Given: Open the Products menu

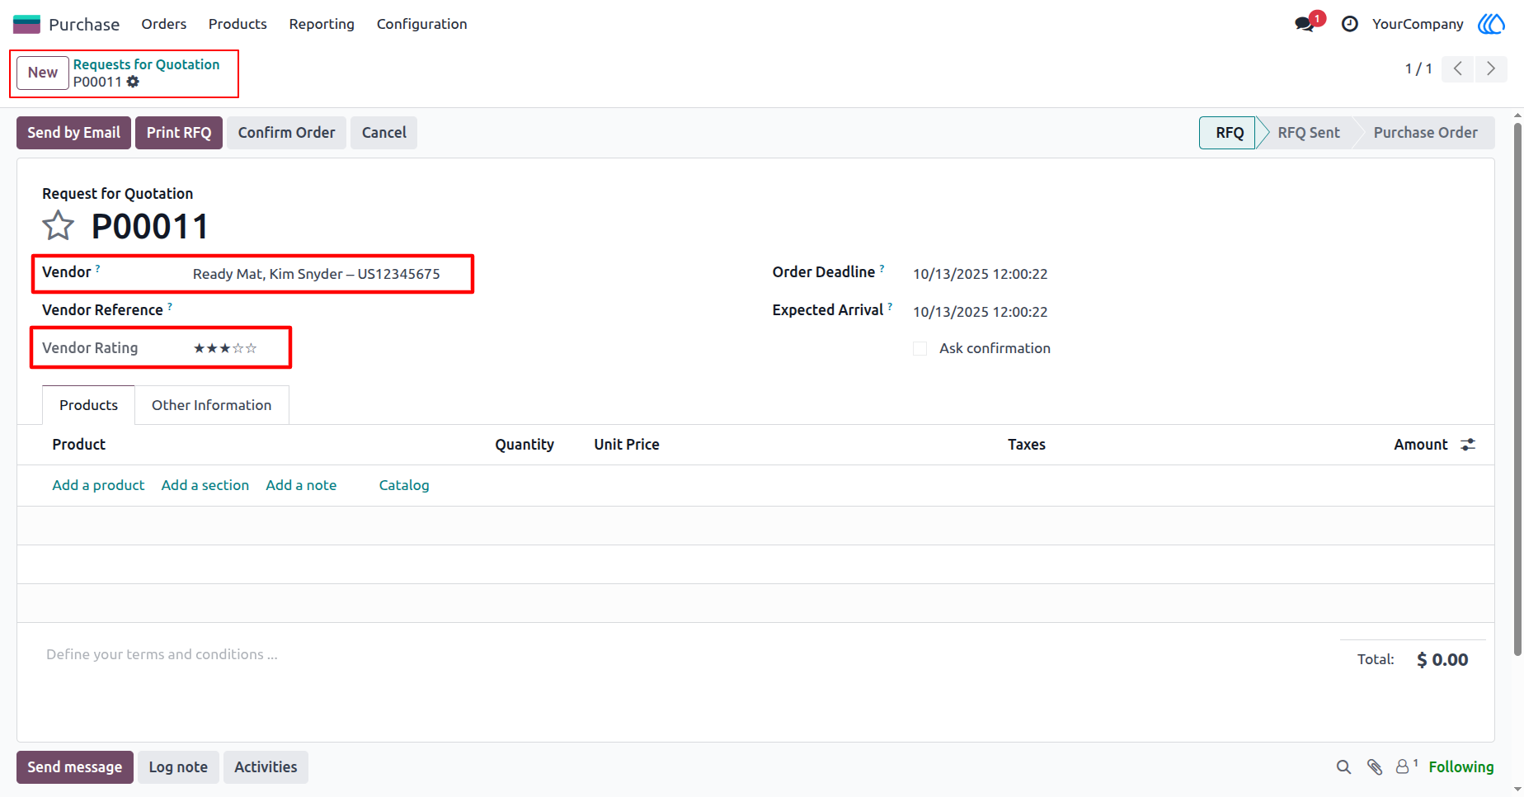Looking at the screenshot, I should pos(238,24).
